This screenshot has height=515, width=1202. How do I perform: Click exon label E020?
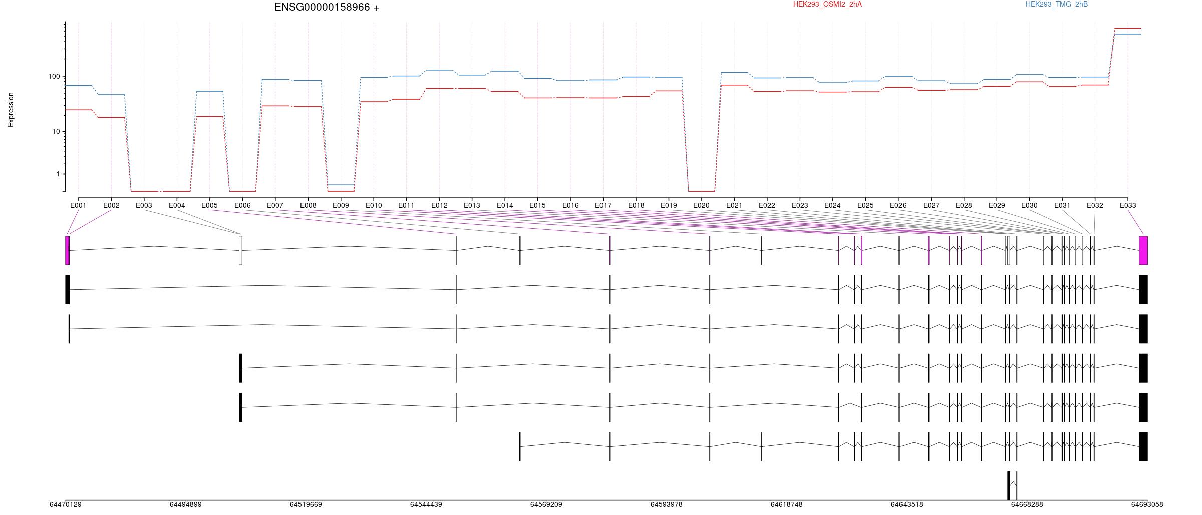pyautogui.click(x=701, y=205)
